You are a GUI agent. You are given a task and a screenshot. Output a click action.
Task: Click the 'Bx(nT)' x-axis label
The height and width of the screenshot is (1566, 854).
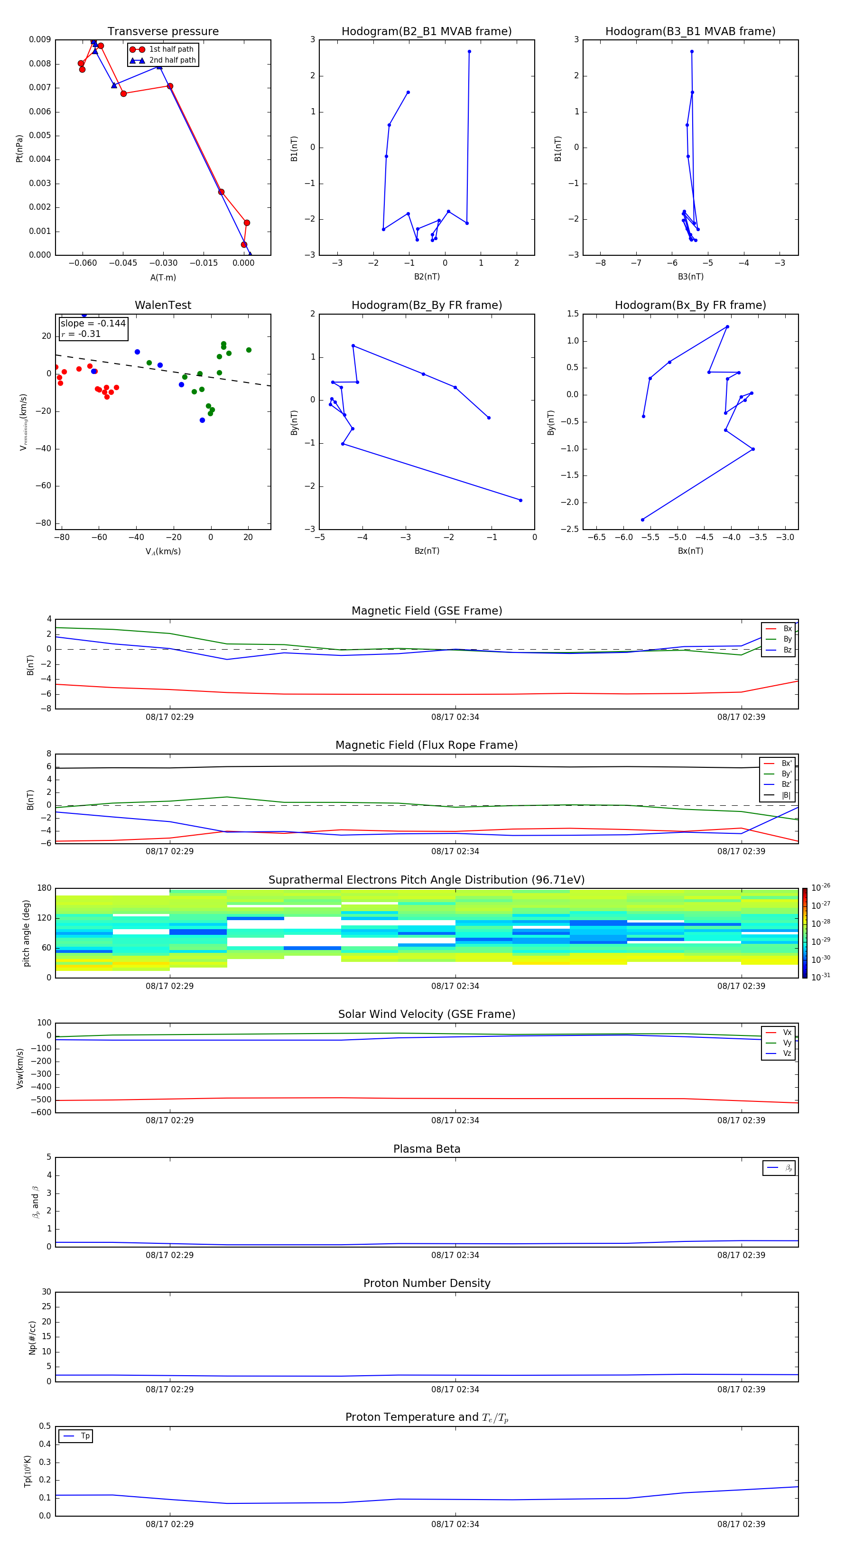[690, 551]
